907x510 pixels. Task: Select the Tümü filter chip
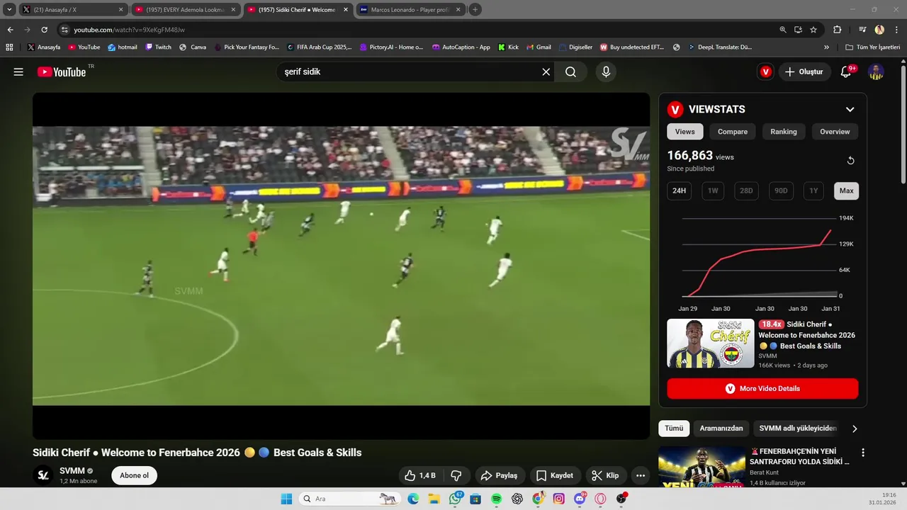click(x=674, y=429)
